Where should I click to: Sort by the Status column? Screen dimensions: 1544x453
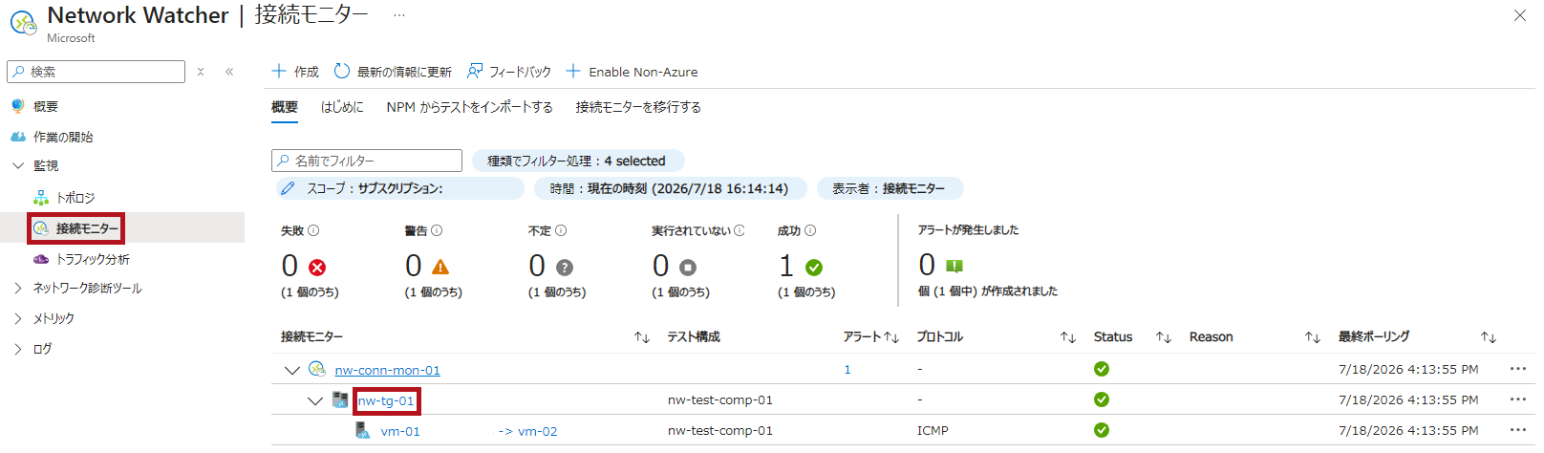pos(1163,337)
